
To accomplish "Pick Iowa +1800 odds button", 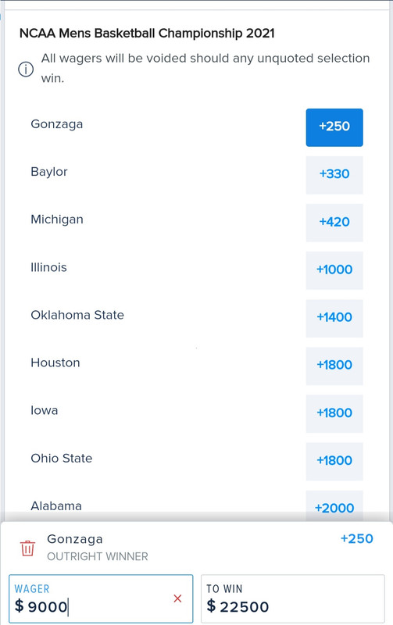I will coord(334,414).
